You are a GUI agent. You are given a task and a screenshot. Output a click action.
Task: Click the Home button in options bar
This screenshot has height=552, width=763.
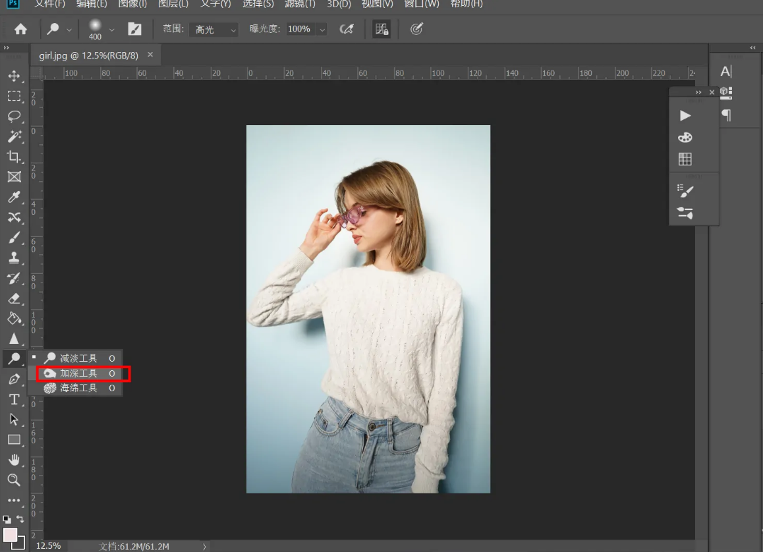coord(21,29)
